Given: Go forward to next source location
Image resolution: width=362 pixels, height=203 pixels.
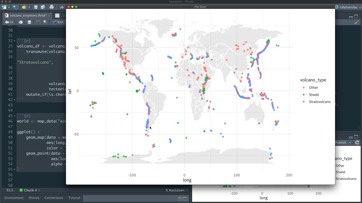Looking at the screenshot, I should (x=12, y=22).
